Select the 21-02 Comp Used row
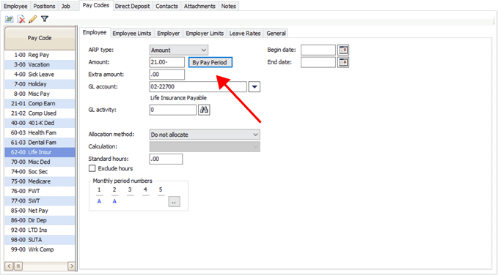The width and height of the screenshot is (498, 275). click(x=40, y=113)
